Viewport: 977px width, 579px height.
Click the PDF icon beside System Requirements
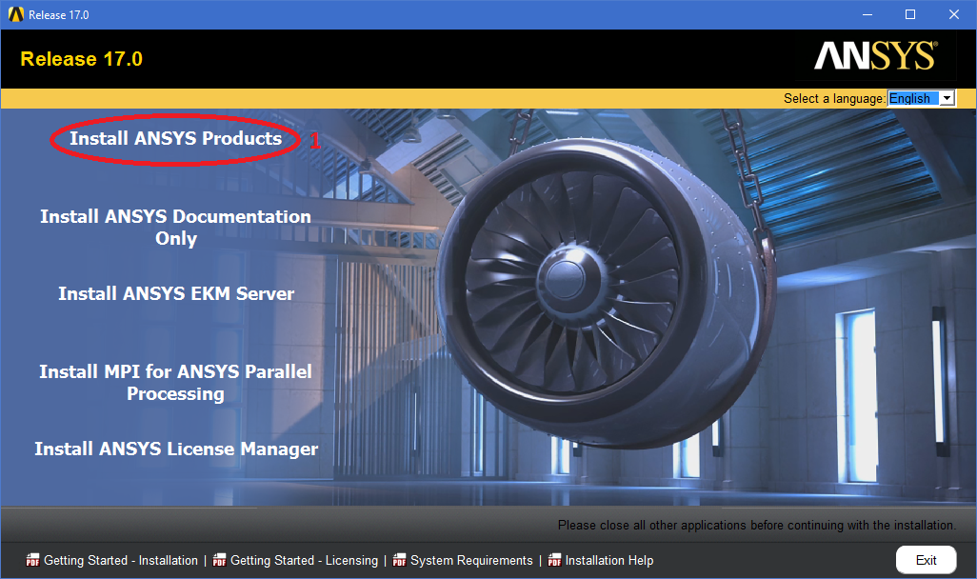coord(400,560)
